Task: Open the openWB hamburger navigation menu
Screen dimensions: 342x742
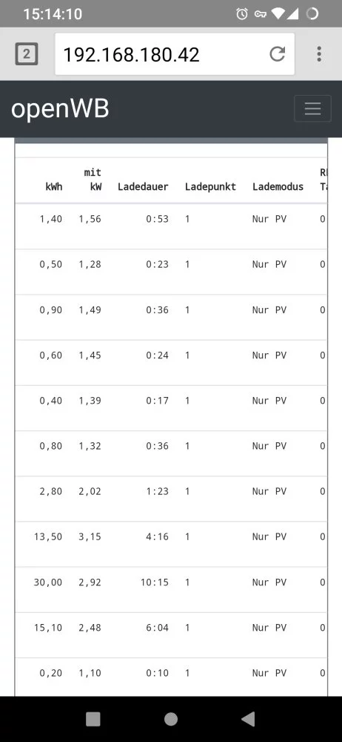Action: click(312, 109)
